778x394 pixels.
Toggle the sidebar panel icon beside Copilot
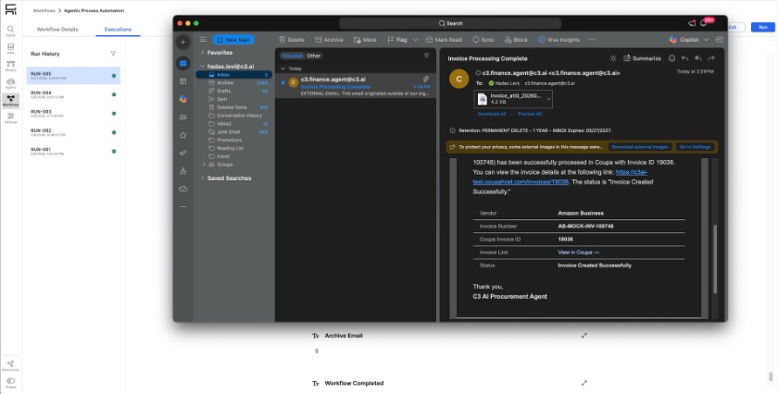720,40
